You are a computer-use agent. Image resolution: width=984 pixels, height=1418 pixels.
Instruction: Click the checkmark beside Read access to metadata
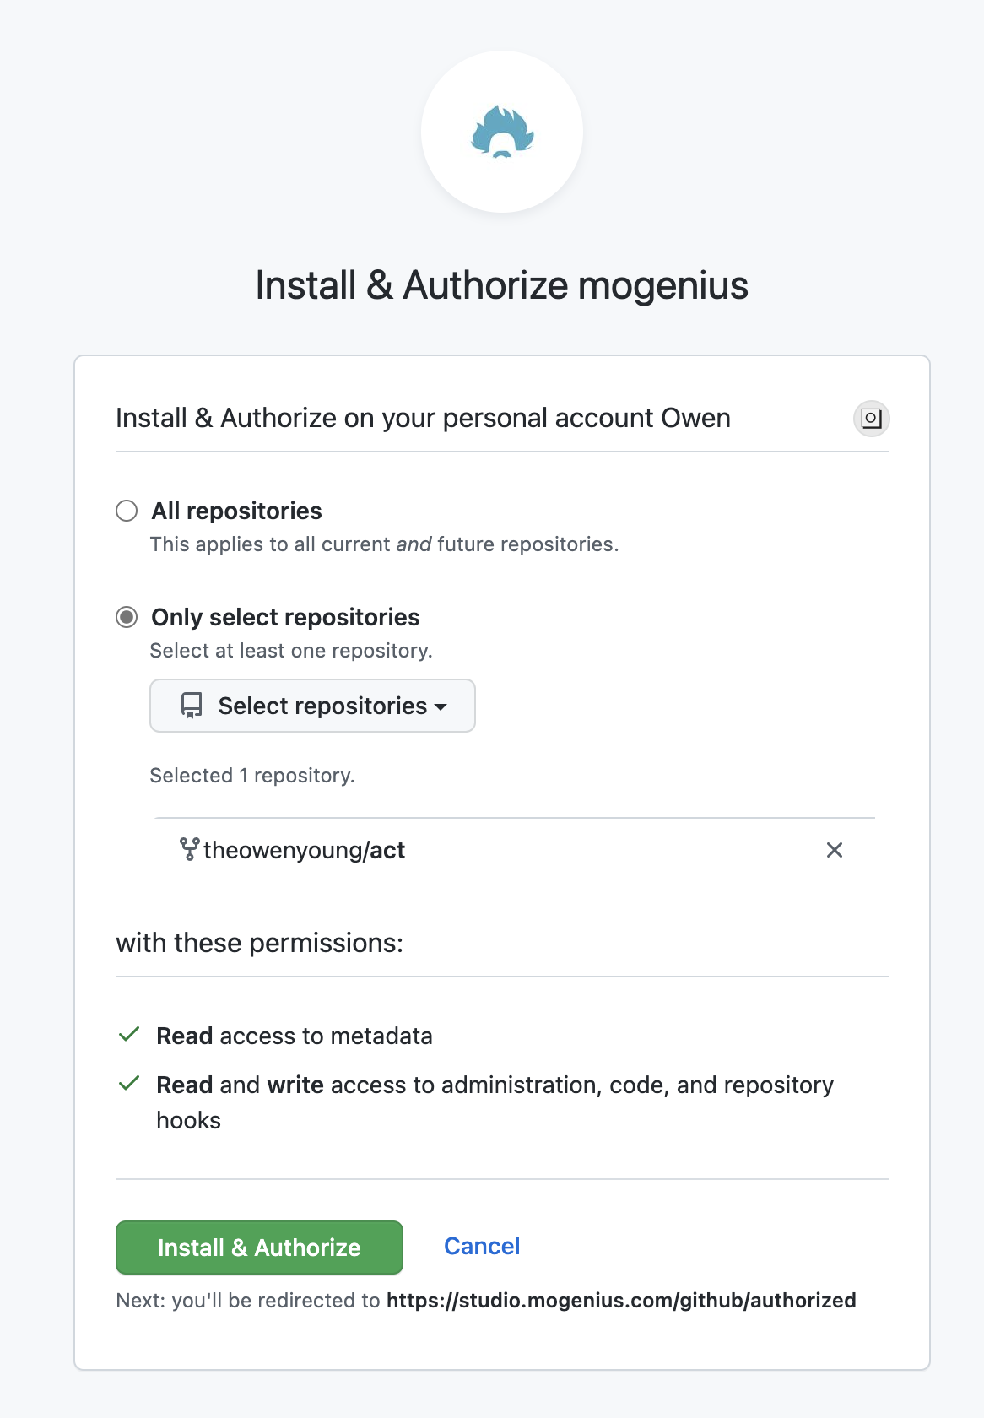(x=129, y=1035)
